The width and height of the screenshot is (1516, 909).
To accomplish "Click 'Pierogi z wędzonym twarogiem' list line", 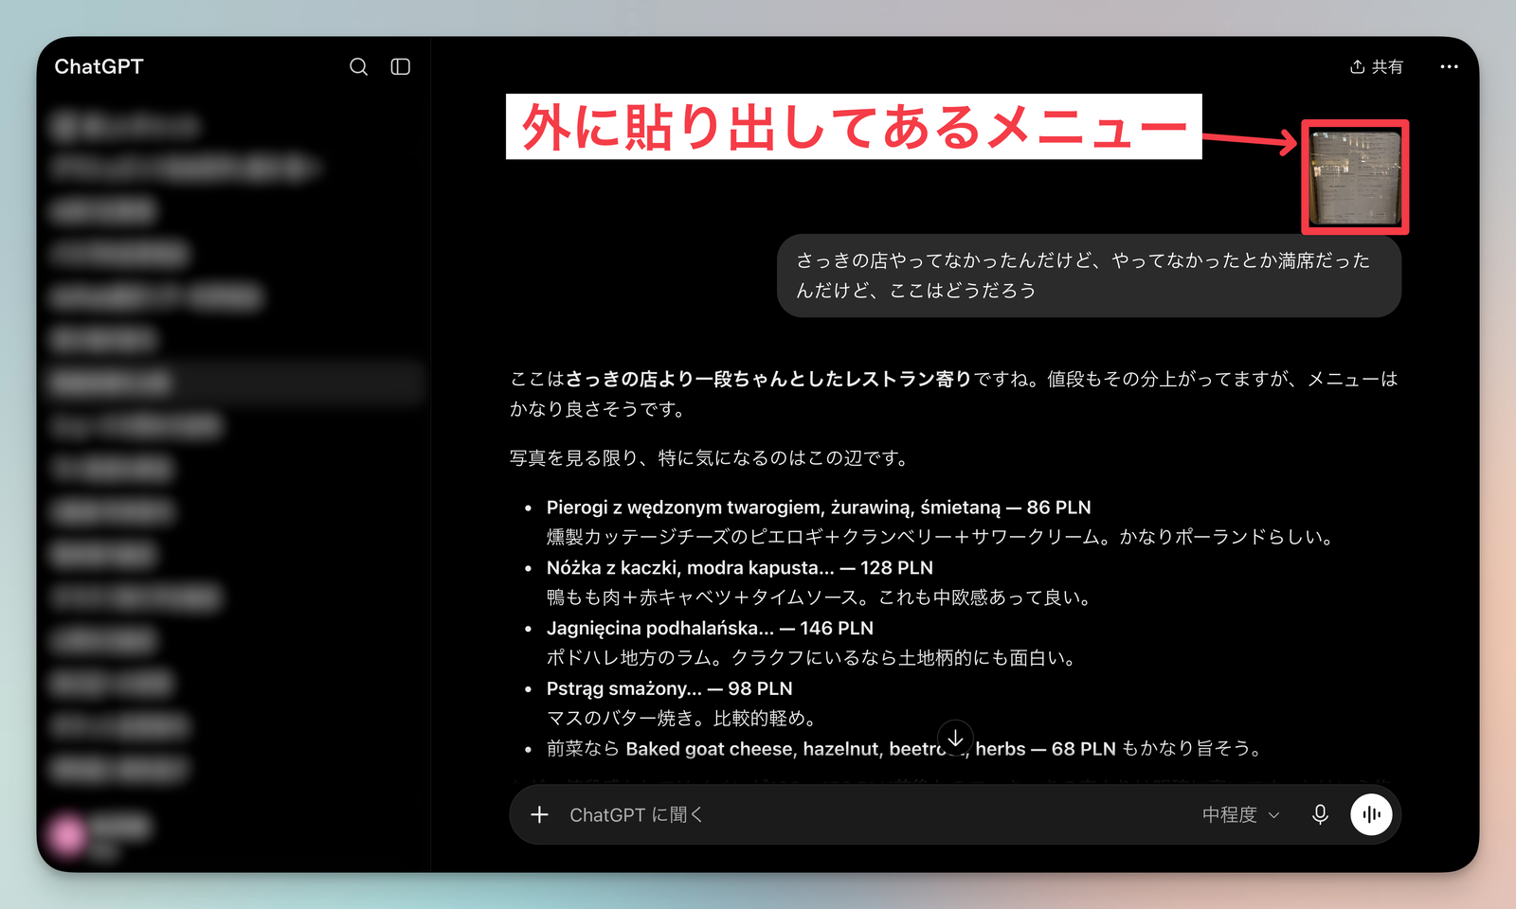I will 819,508.
